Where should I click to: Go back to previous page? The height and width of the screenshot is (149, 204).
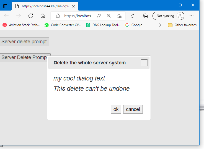click(6, 16)
